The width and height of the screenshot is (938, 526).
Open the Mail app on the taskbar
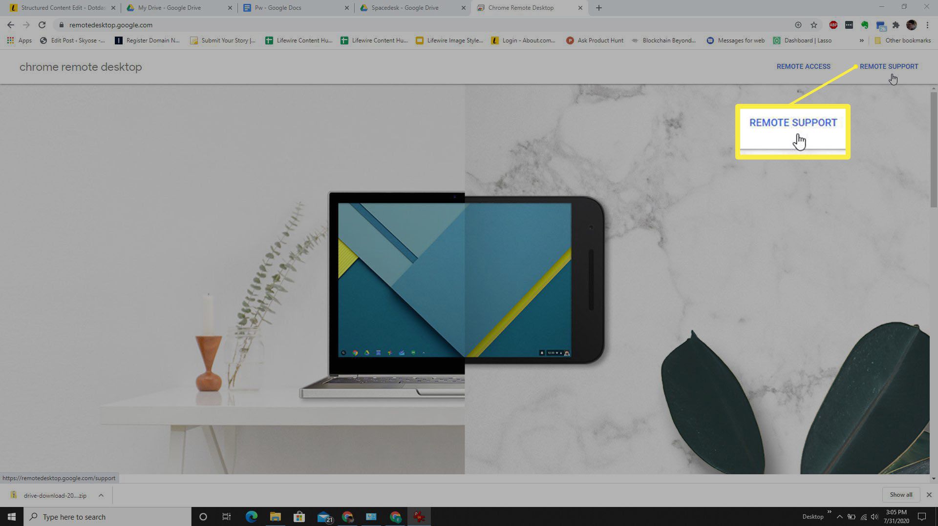(324, 517)
